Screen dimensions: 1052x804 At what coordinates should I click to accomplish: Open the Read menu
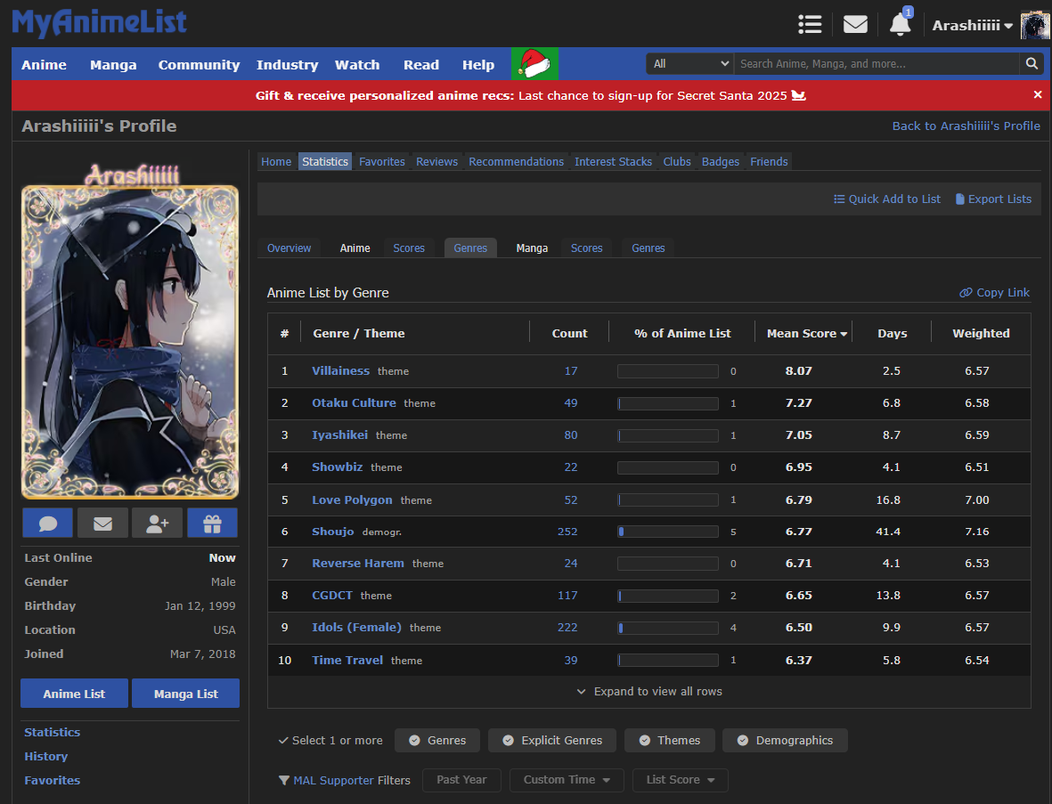pos(421,65)
